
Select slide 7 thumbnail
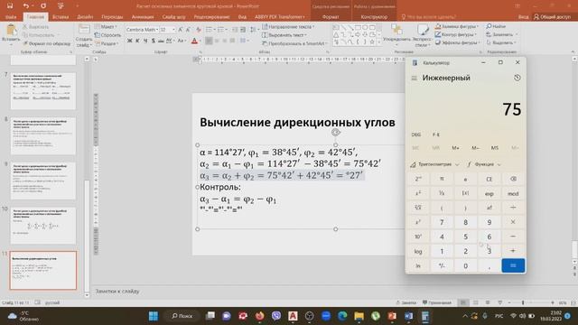tap(43, 91)
